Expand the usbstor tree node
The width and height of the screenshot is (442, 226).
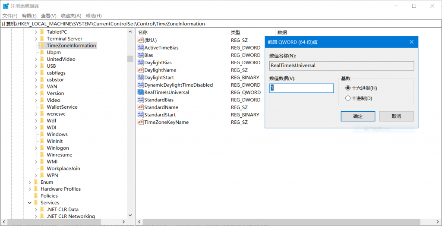36,80
